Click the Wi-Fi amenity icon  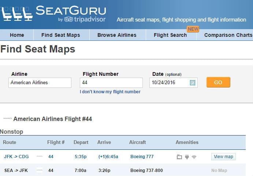pos(194,157)
